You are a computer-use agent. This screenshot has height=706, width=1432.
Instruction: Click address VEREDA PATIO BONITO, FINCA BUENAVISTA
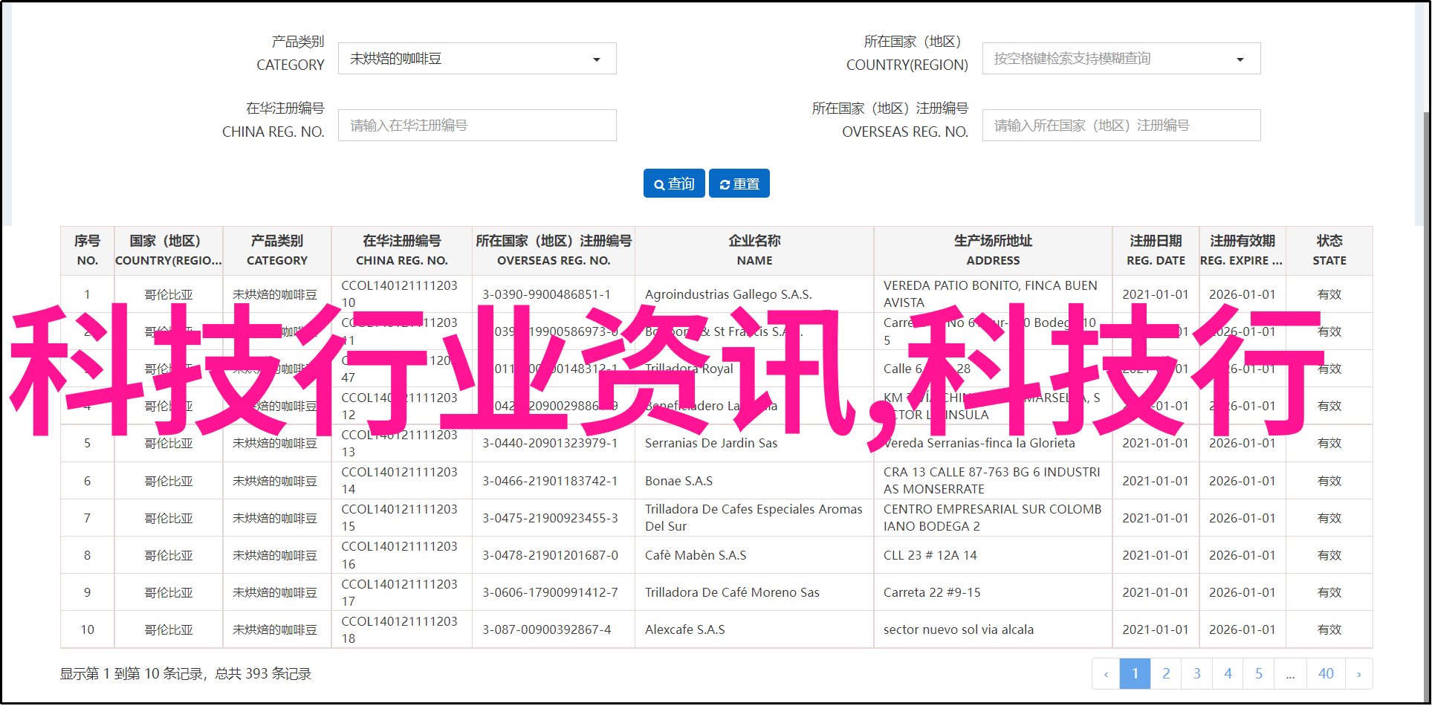coord(990,294)
